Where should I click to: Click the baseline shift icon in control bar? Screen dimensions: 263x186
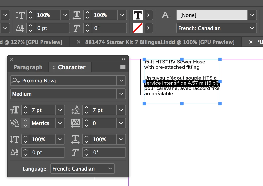coord(20,28)
